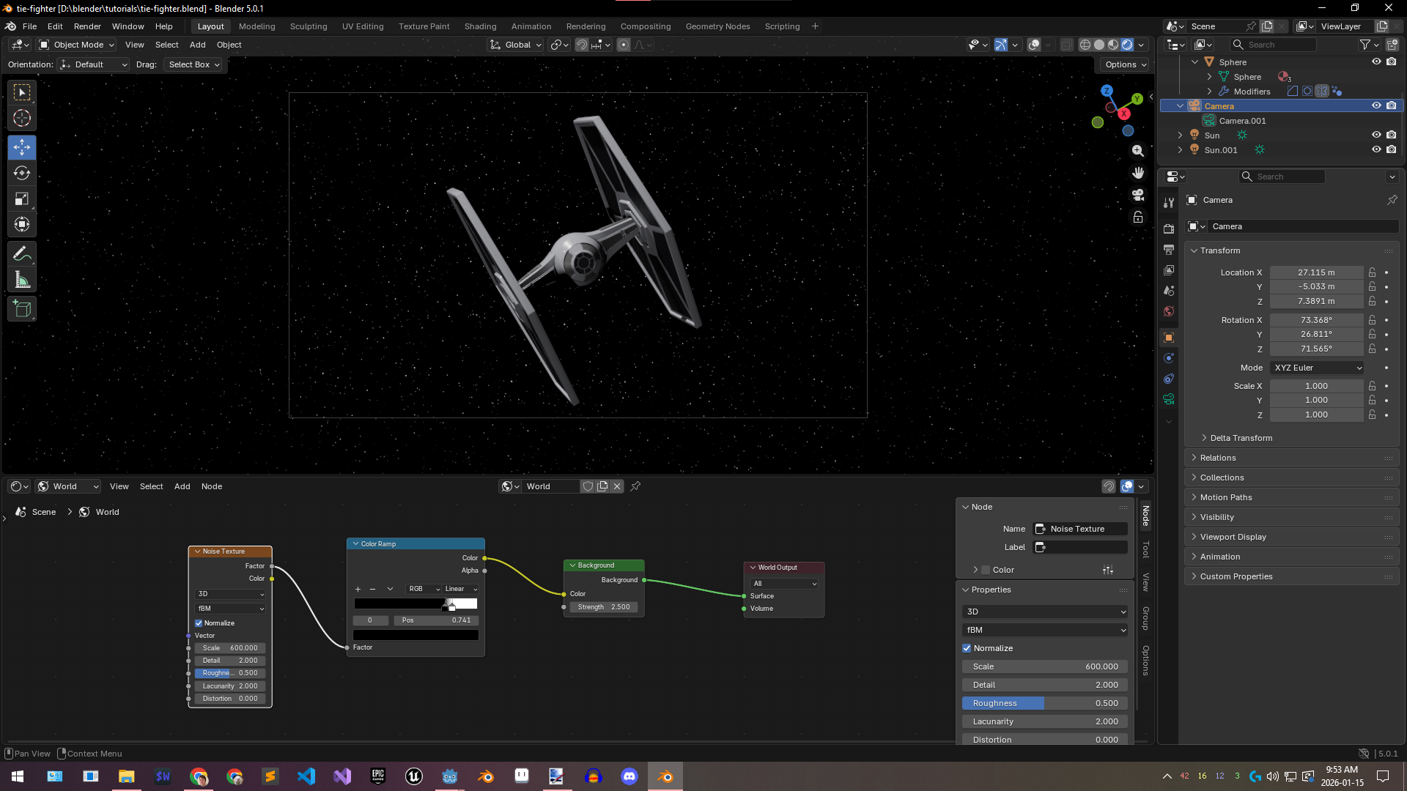Adjust the Roughness slider in the Node Properties panel

tap(1044, 703)
